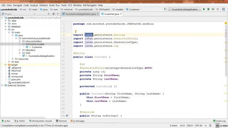Expand the .mvn folder

tap(6, 23)
